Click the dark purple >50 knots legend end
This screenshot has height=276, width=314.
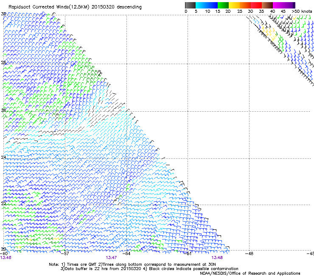(294, 5)
